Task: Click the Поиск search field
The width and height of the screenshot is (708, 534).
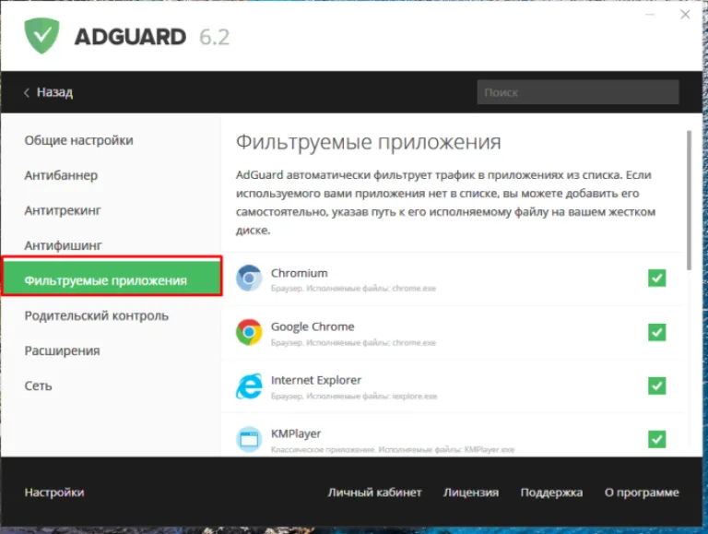Action: tap(578, 92)
